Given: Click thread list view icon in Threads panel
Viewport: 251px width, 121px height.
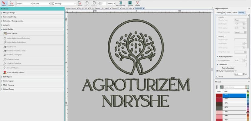Looking at the screenshot, I should 218,87.
